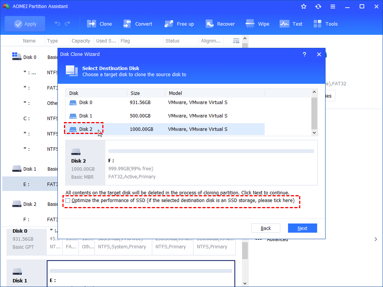Click the Disk 1 drive icon in wizard list

click(73, 116)
